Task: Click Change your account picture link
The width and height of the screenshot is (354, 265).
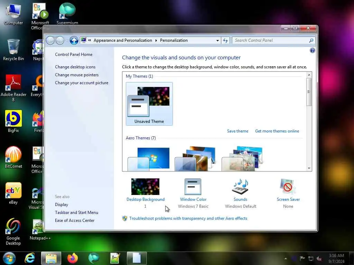Action: [82, 83]
